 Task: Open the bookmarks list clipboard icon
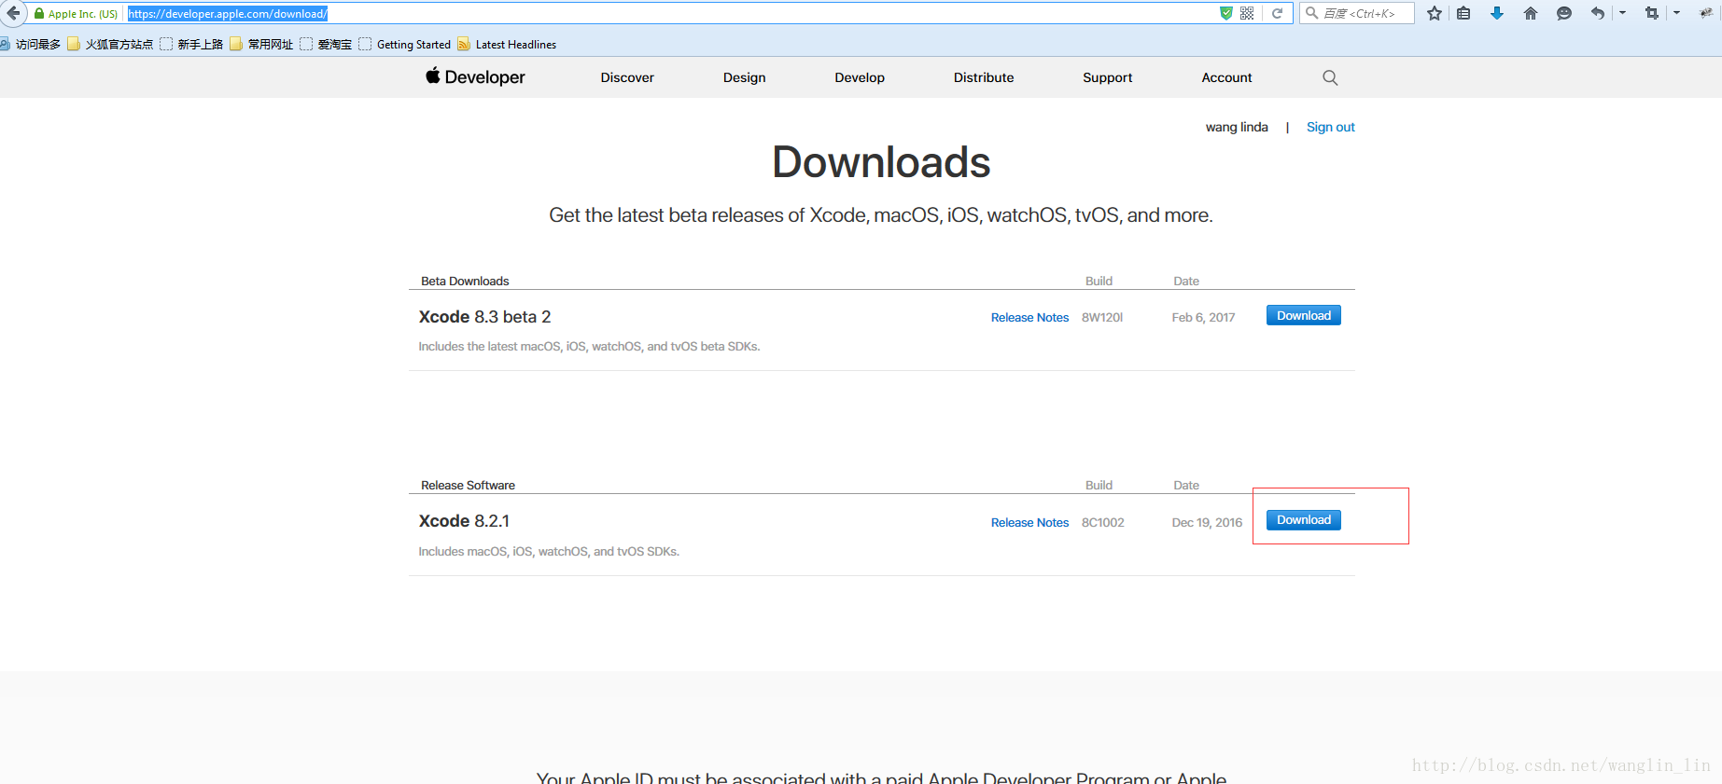[x=1463, y=13]
